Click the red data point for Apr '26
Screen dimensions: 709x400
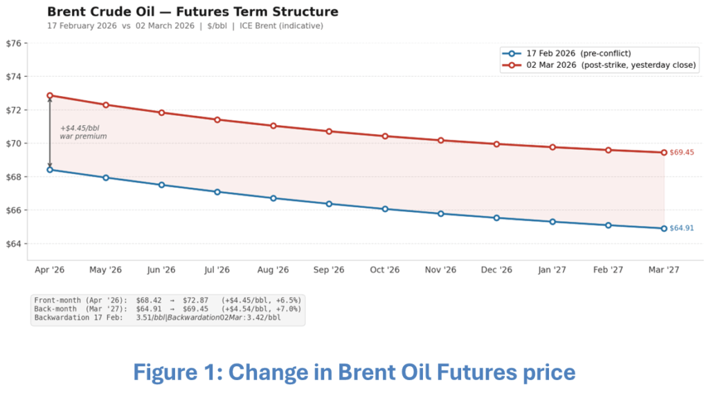point(50,95)
